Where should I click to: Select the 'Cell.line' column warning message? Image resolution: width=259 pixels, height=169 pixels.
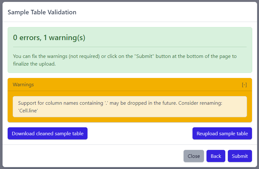[129, 107]
